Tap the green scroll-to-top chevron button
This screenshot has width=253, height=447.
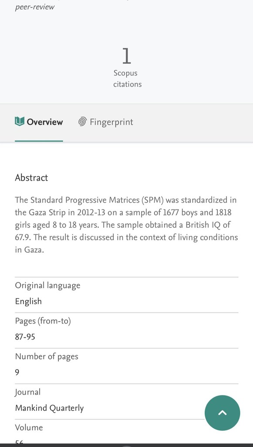point(222,413)
